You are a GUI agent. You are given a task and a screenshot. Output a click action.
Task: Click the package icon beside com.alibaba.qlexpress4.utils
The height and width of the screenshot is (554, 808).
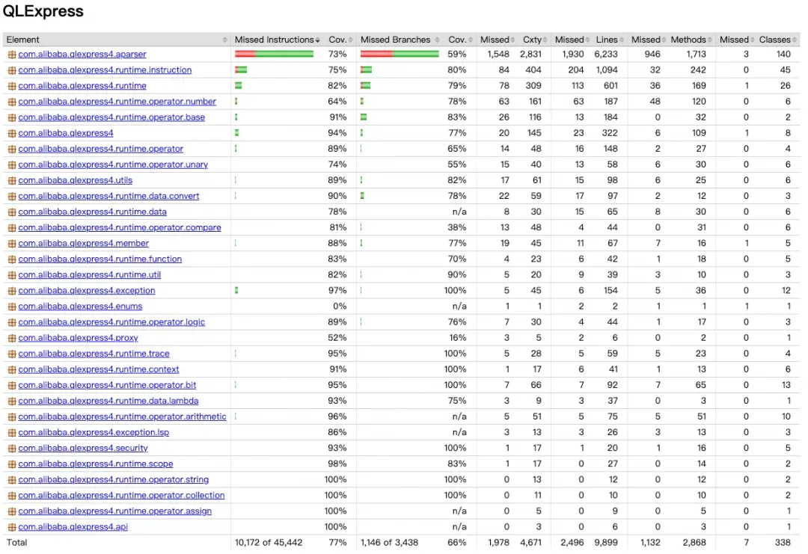pyautogui.click(x=11, y=181)
